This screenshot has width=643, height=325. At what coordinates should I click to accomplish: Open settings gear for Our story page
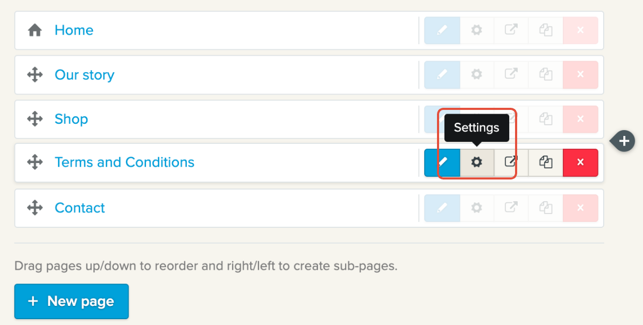[x=477, y=75]
